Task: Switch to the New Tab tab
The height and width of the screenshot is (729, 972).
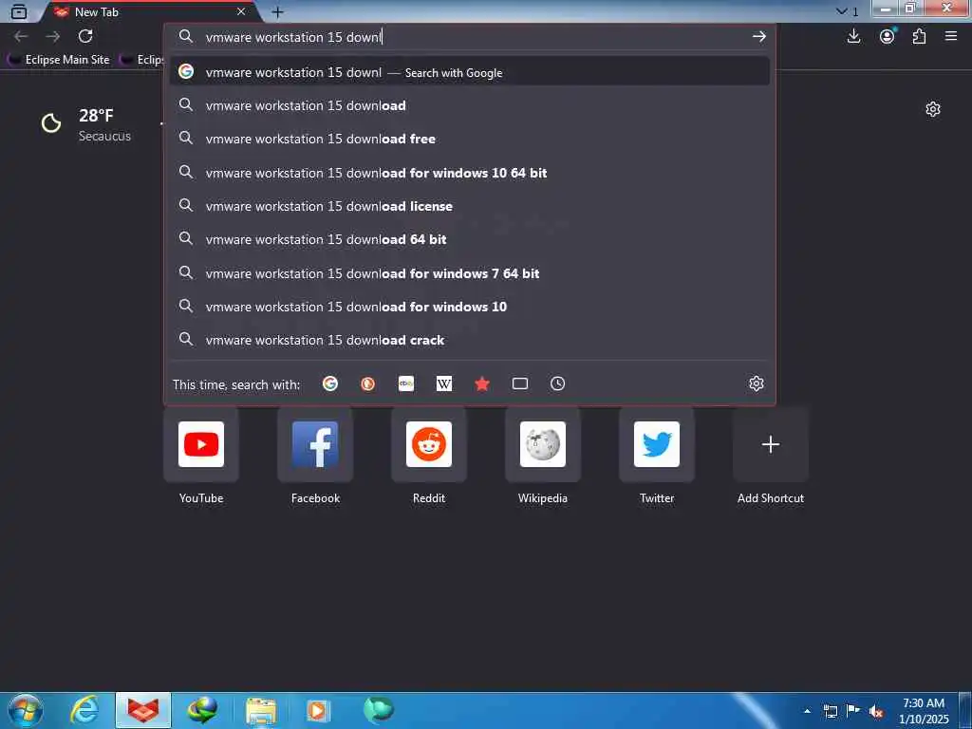Action: pyautogui.click(x=149, y=11)
